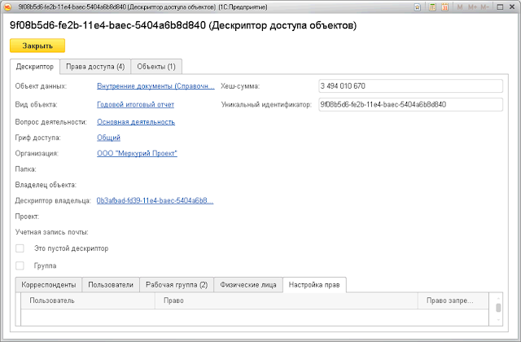Click the Хеш-сумма field

click(x=410, y=86)
